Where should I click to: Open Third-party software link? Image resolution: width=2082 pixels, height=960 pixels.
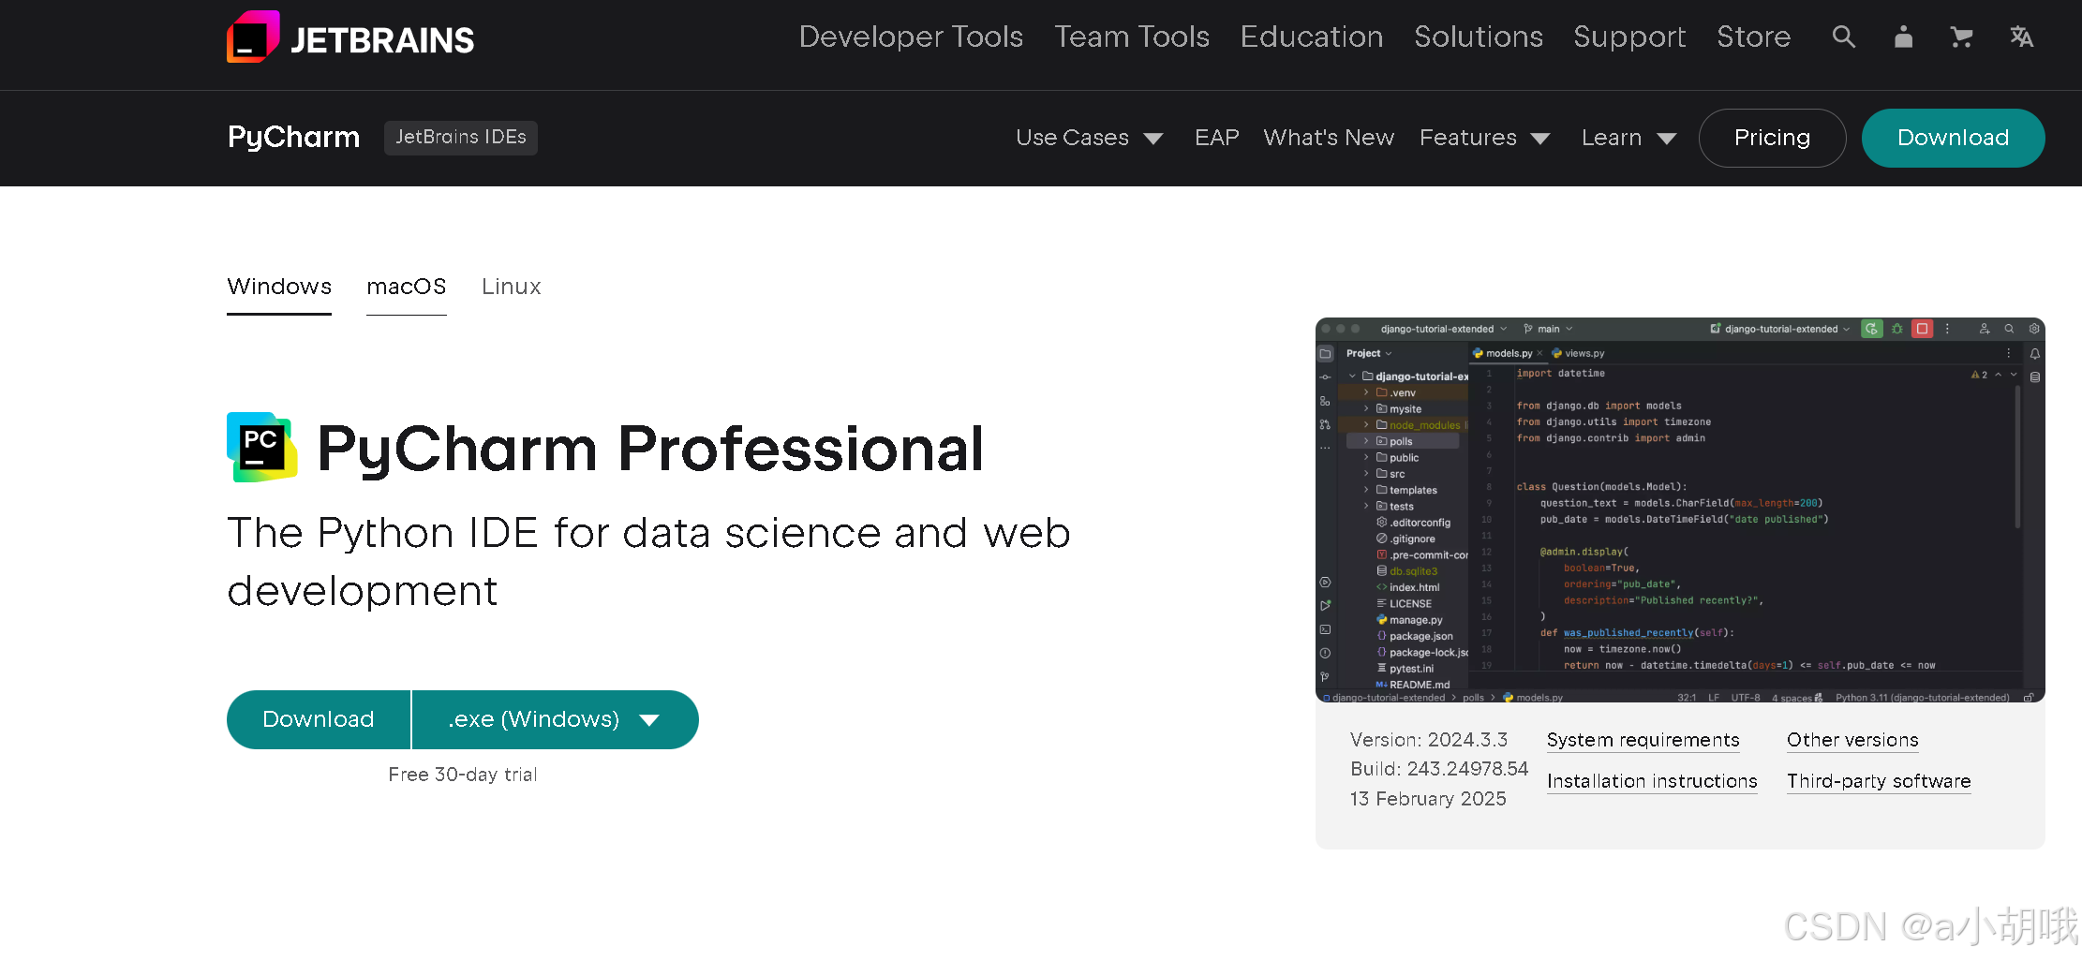click(1879, 781)
